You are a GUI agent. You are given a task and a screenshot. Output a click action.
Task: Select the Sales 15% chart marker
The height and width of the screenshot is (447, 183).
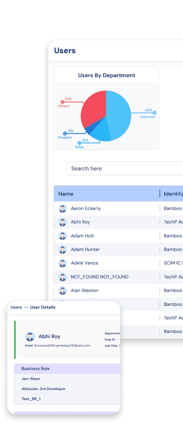[79, 143]
